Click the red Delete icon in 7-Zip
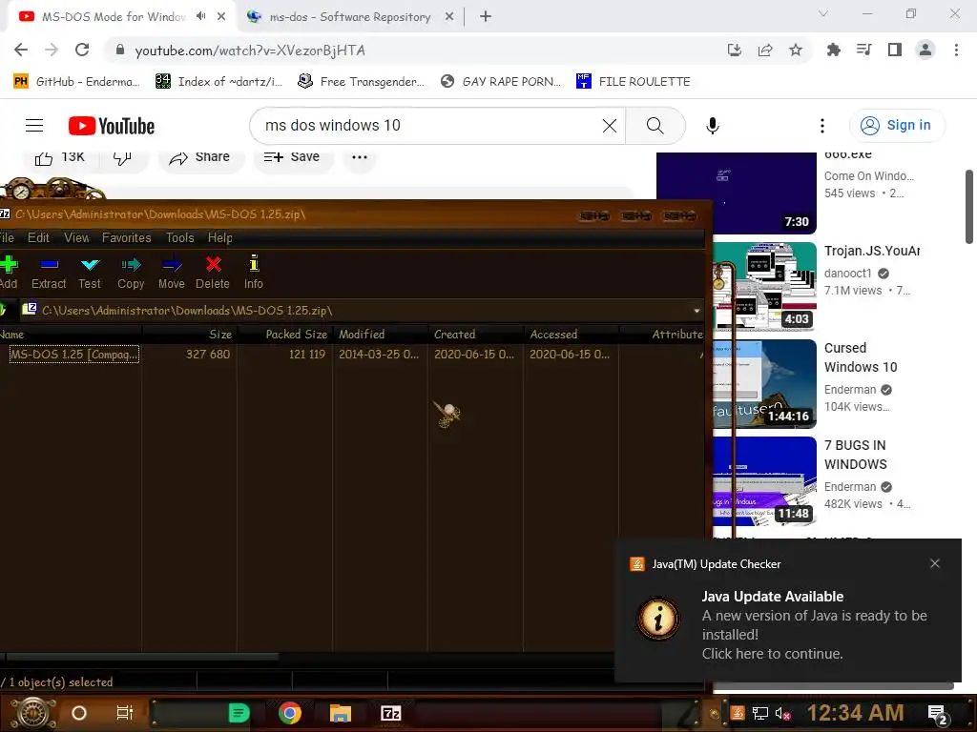 pyautogui.click(x=213, y=265)
